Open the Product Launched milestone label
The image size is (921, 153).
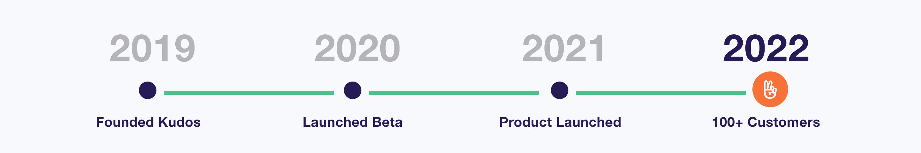tap(560, 122)
